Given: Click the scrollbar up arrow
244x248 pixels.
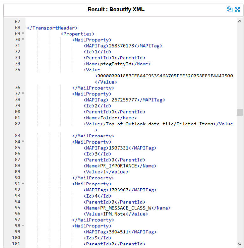Looking at the screenshot, I should [x=240, y=21].
